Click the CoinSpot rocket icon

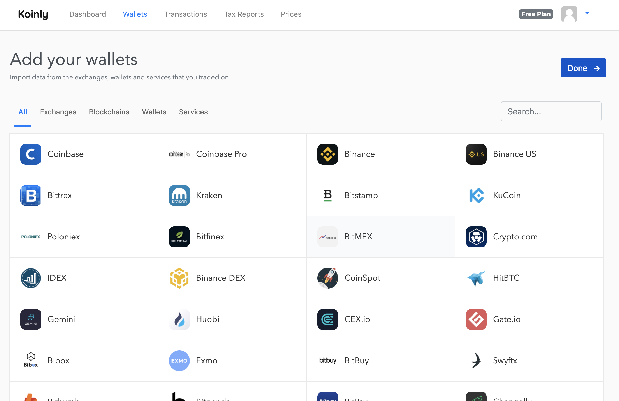click(328, 278)
